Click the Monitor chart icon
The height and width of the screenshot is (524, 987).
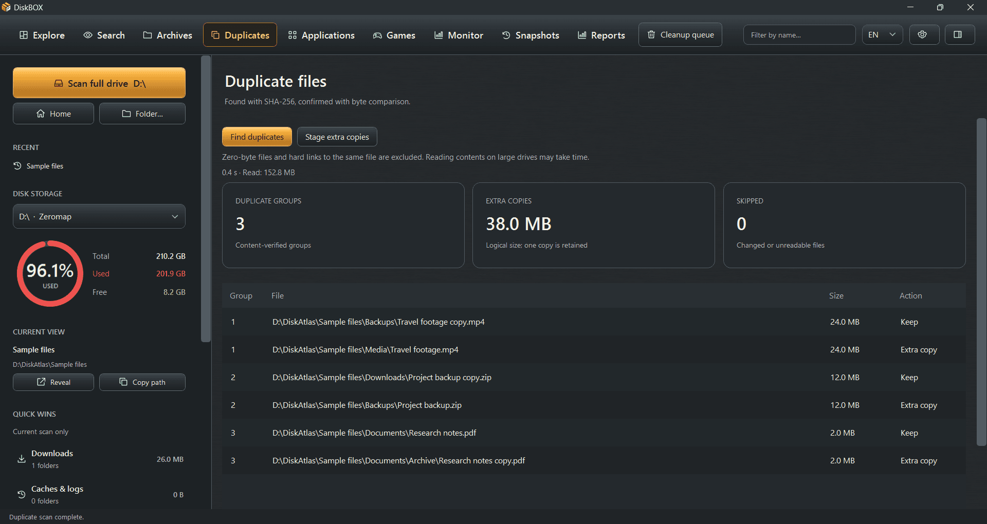[438, 35]
